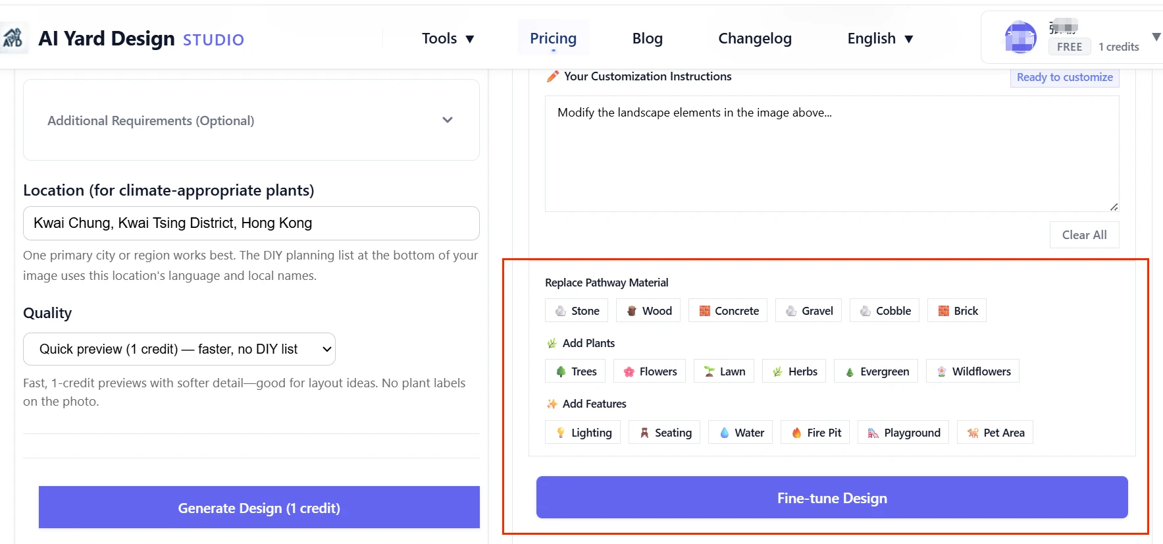The image size is (1163, 544).
Task: Open the Quality dropdown selector
Action: pos(179,349)
